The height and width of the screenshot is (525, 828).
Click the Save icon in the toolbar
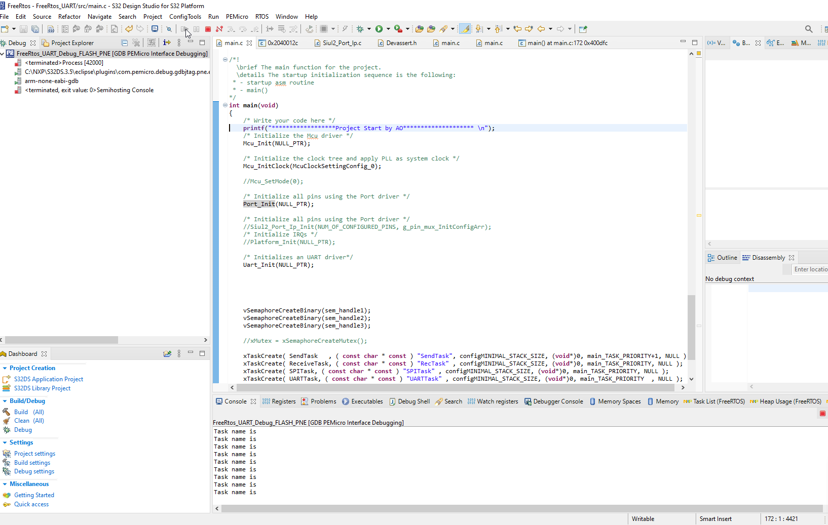[23, 29]
